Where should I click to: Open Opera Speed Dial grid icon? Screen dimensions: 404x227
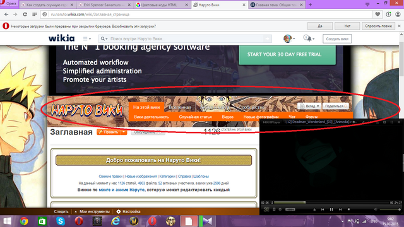coord(34,15)
